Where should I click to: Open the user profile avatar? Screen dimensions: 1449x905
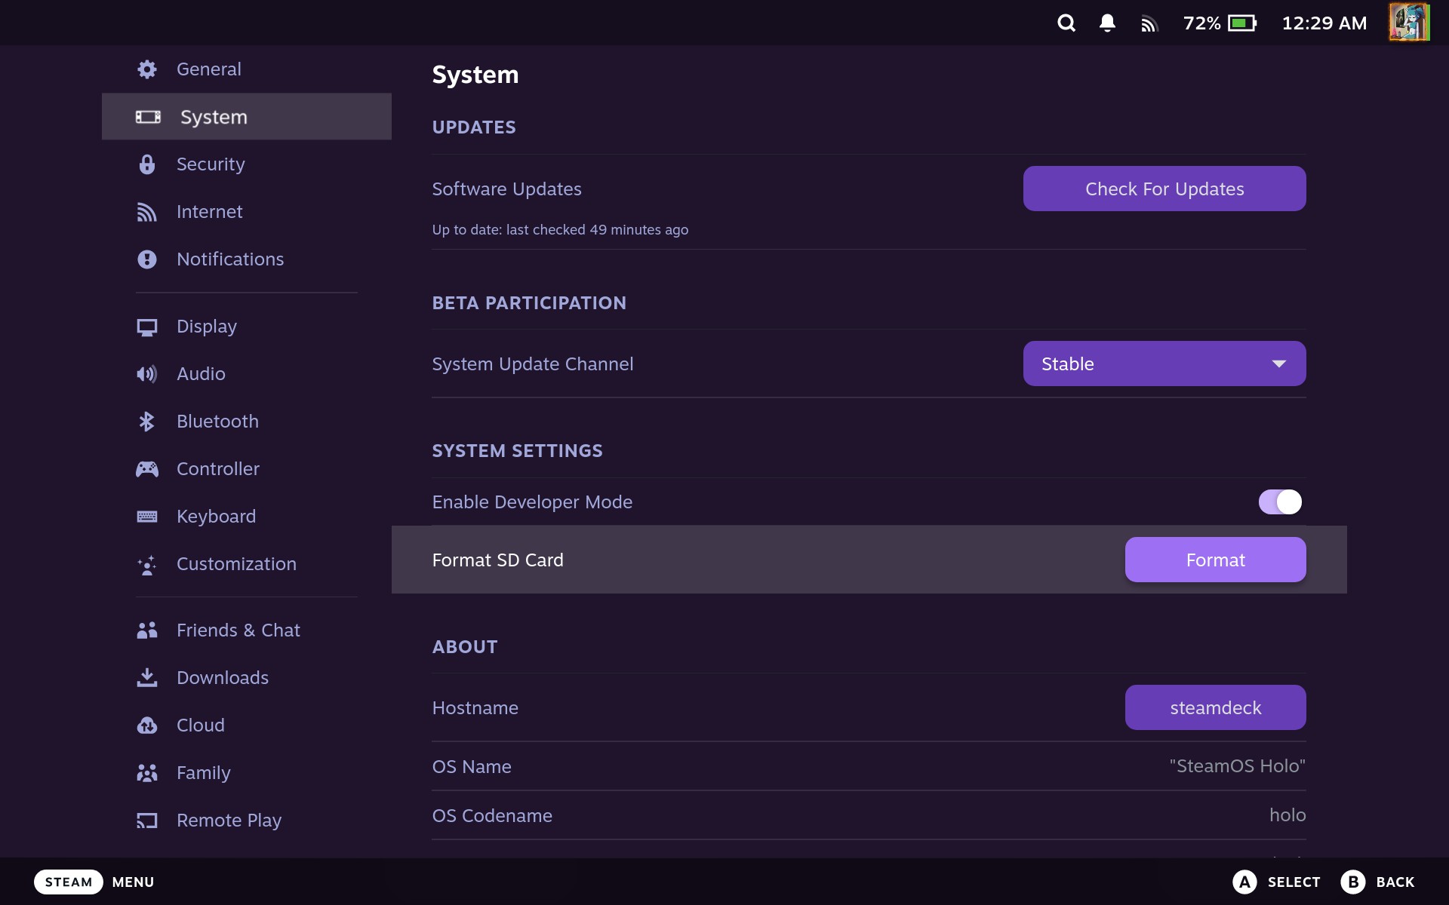coord(1409,22)
